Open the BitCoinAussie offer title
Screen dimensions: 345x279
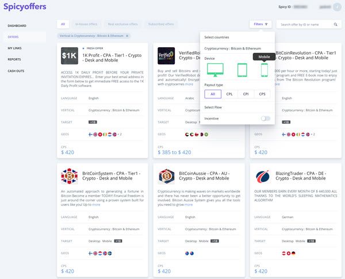point(204,175)
